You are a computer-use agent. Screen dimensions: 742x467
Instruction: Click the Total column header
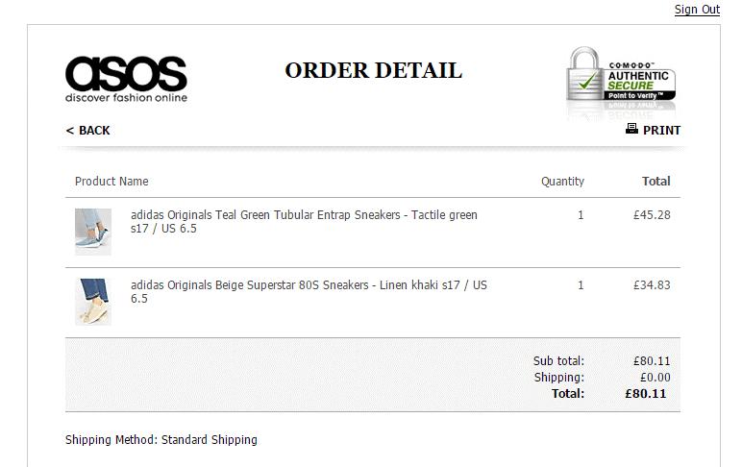pos(655,182)
